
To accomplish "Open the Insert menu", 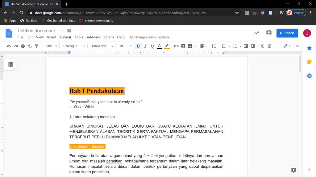I will (52, 37).
